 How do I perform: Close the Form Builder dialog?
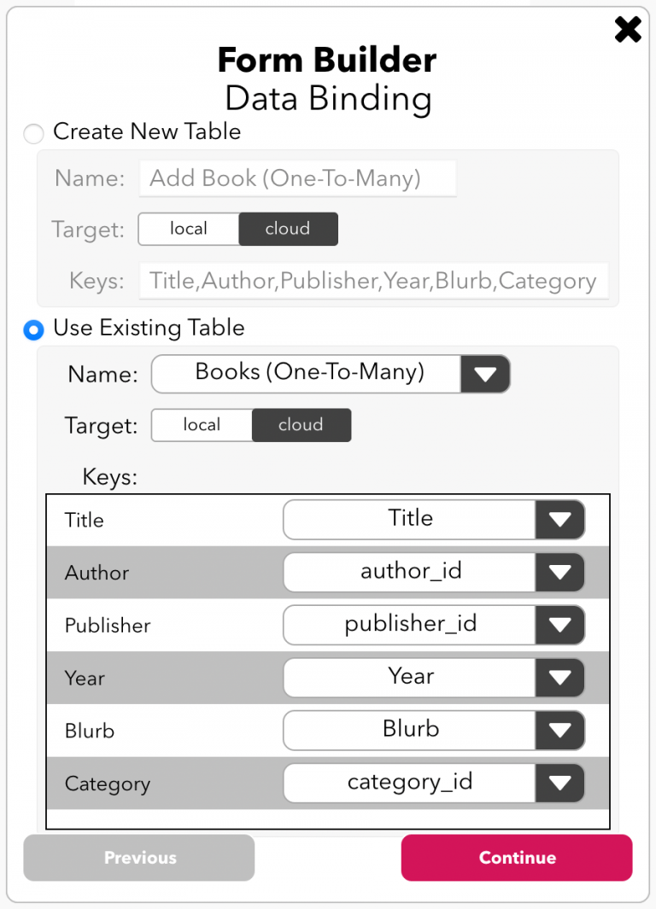(x=628, y=29)
